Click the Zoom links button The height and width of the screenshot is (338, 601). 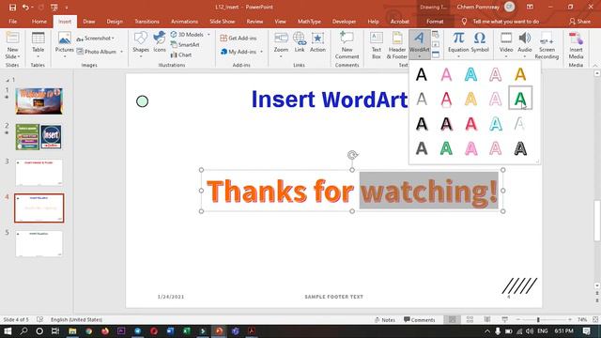point(281,45)
